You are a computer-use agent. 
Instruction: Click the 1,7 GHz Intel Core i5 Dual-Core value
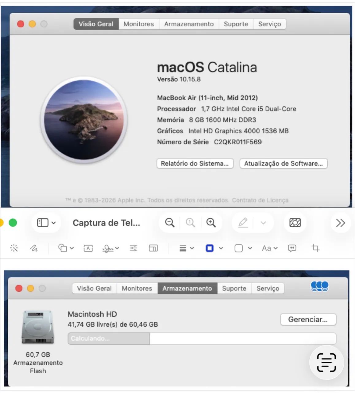click(x=249, y=109)
